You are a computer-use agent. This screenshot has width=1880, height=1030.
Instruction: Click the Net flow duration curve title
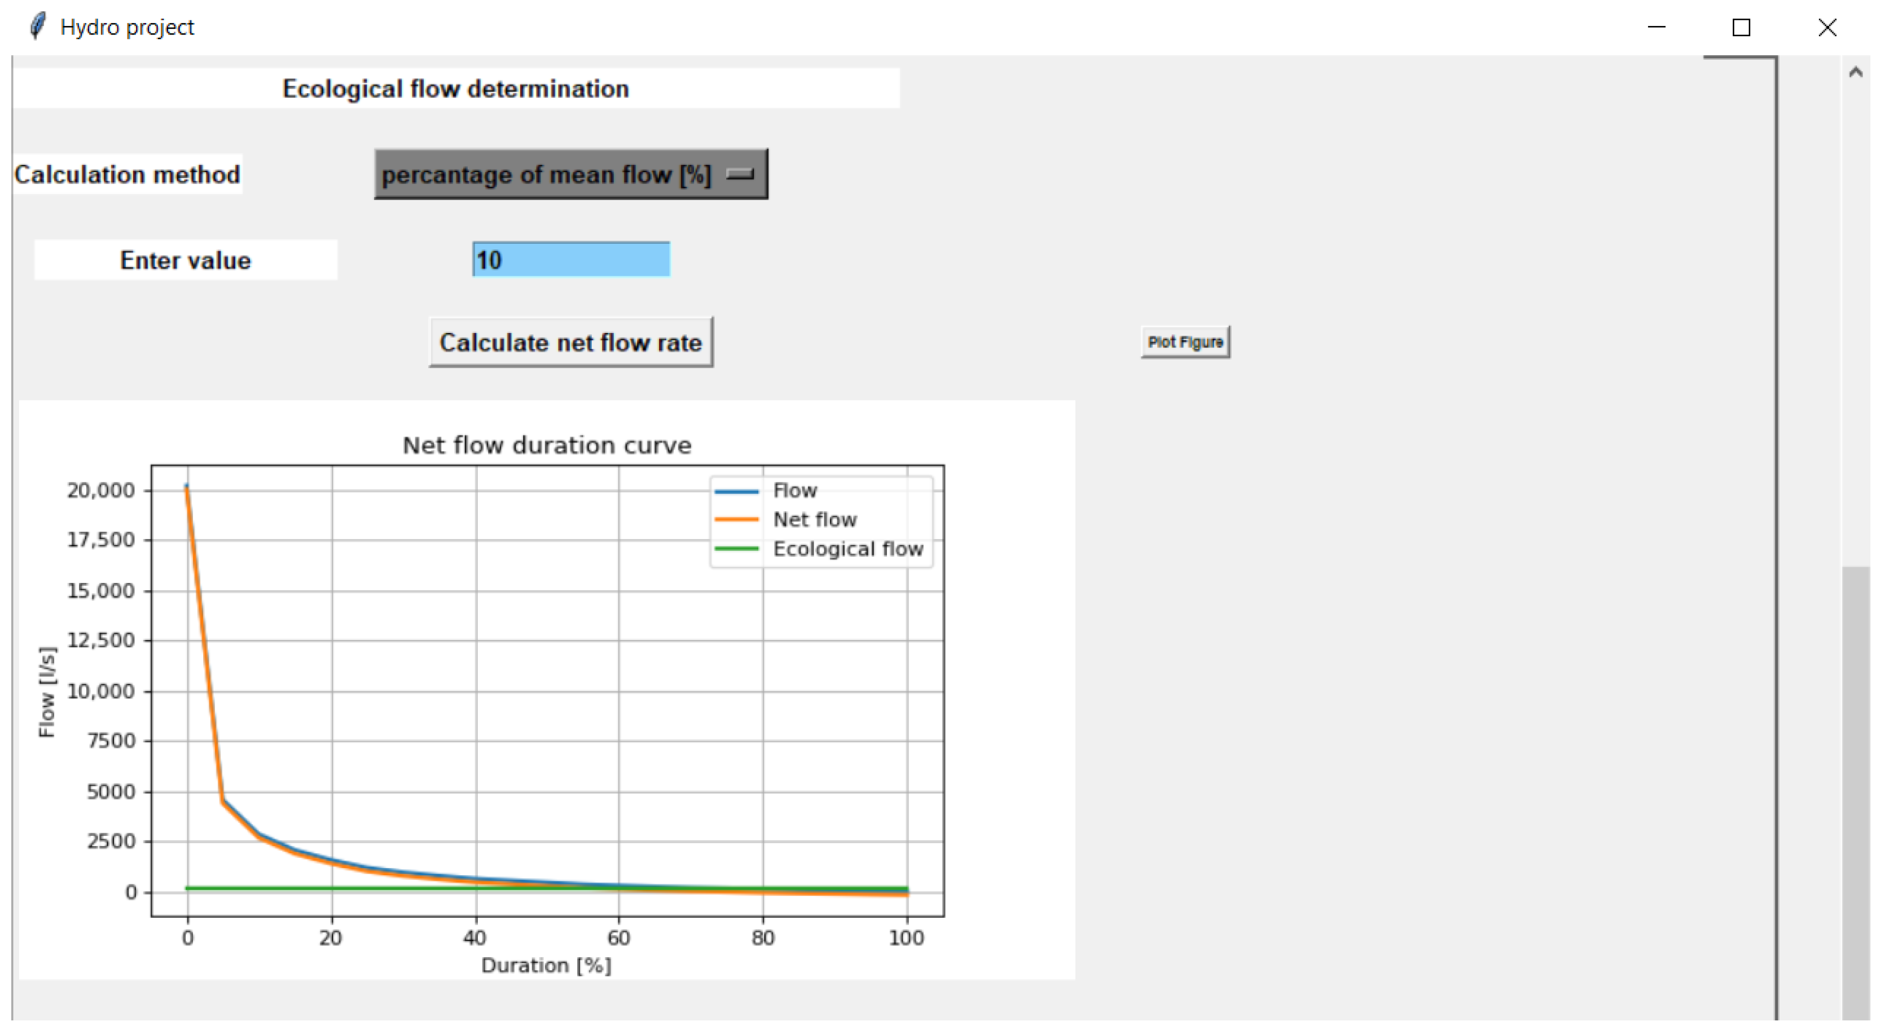point(547,445)
